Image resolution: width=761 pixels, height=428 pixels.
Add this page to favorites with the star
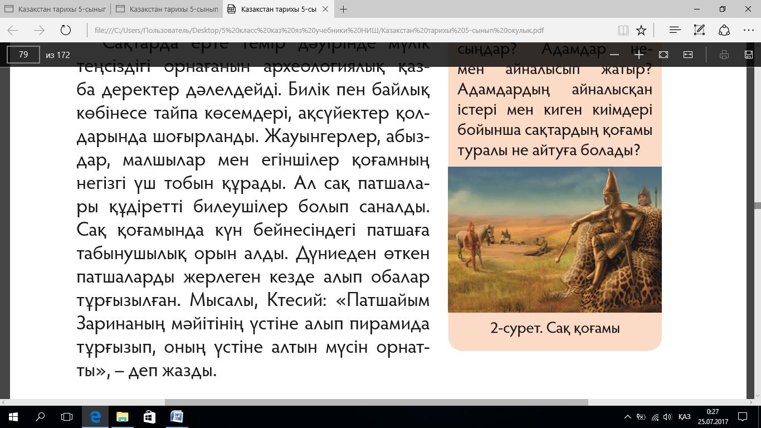tap(641, 30)
